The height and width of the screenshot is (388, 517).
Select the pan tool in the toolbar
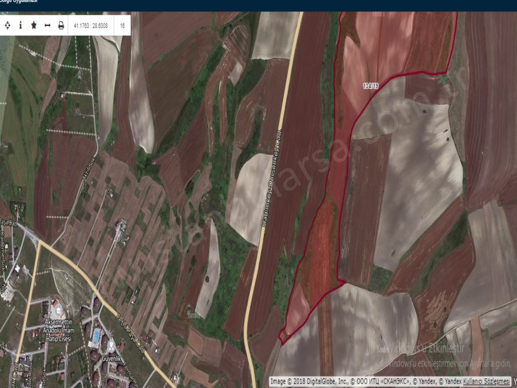8,25
